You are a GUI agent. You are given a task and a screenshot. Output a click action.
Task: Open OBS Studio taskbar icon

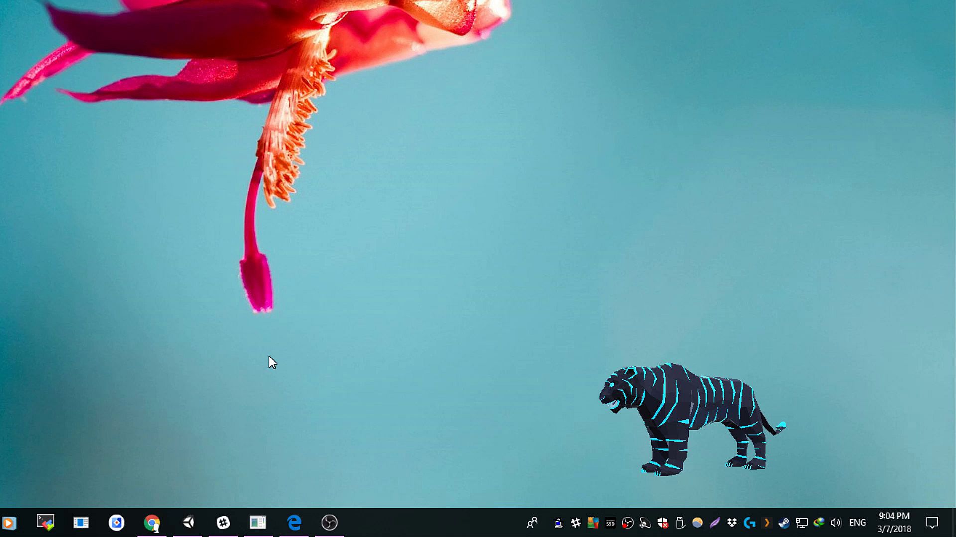(x=329, y=523)
